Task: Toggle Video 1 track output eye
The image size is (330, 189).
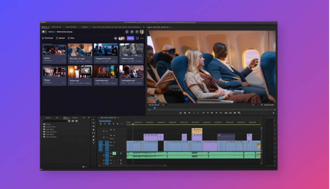Action: point(114,142)
